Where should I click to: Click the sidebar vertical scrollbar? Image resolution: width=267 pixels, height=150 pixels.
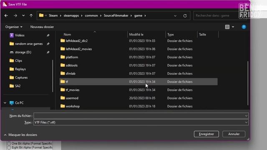pyautogui.click(x=53, y=76)
